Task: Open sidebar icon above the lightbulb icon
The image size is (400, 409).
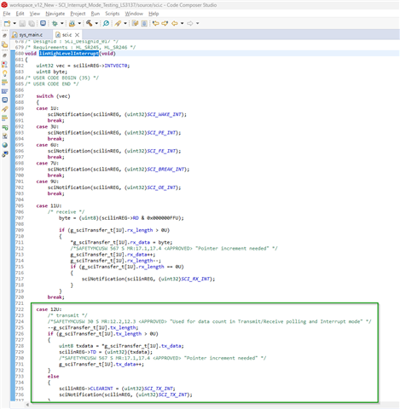Action: 5,65
